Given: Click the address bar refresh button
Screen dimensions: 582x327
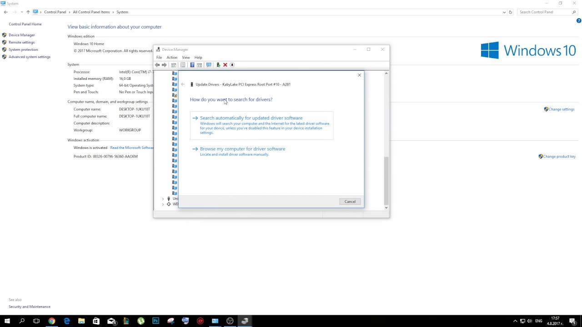Looking at the screenshot, I should pyautogui.click(x=510, y=12).
